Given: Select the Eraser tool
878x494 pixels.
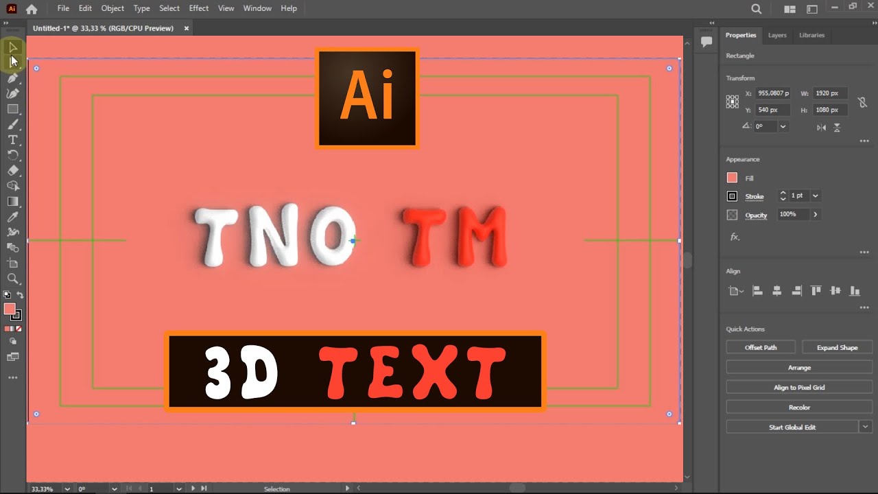Looking at the screenshot, I should (13, 171).
